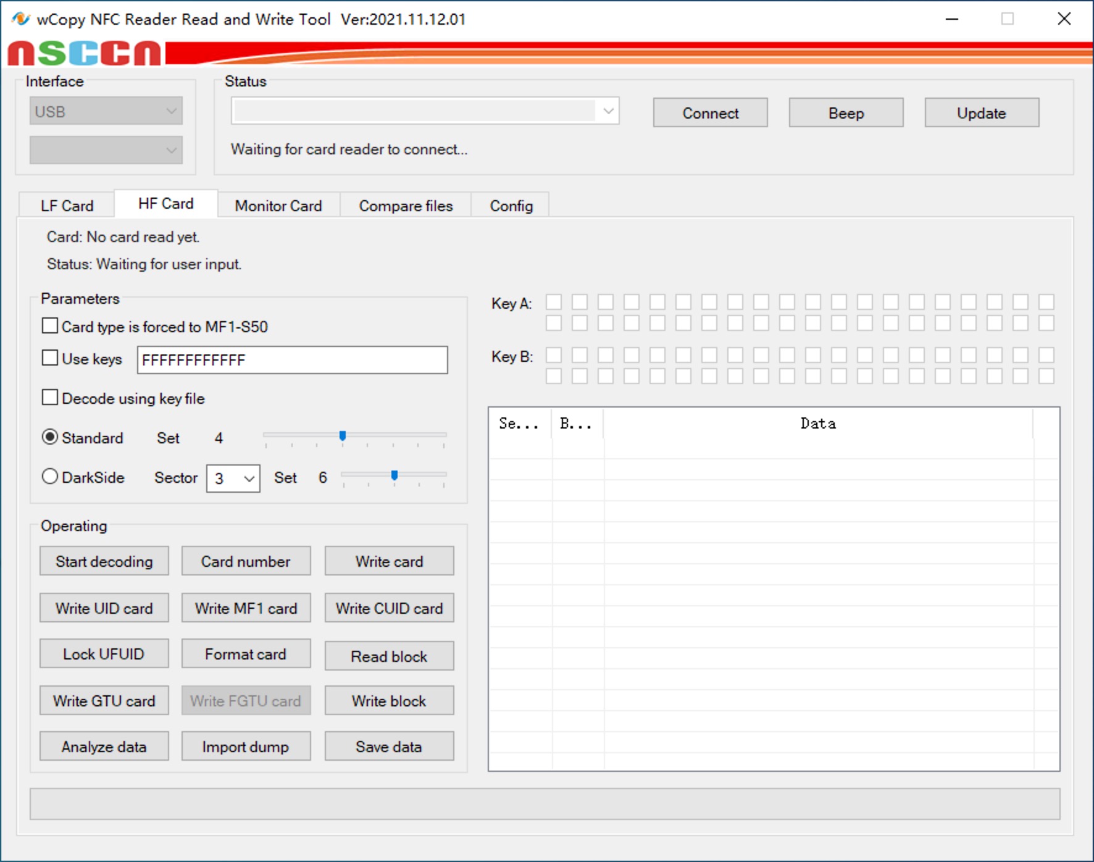Open the Sector dropdown showing 3
Screen dimensions: 1094x862
click(x=233, y=479)
